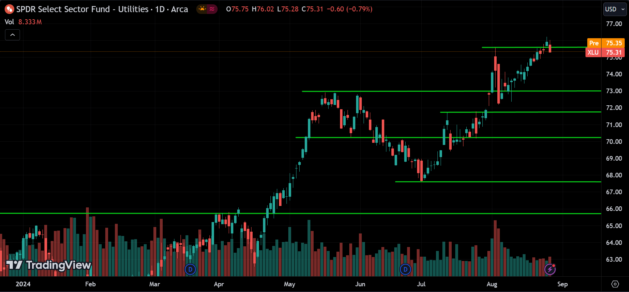Open chart settings hexagon icon

point(615,284)
